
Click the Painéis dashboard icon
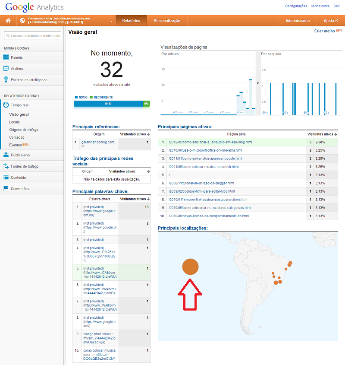point(6,57)
